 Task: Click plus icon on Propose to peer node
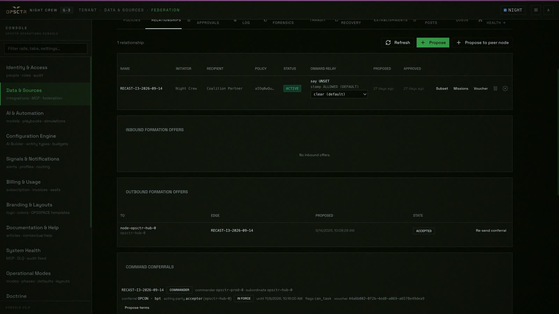pyautogui.click(x=459, y=43)
